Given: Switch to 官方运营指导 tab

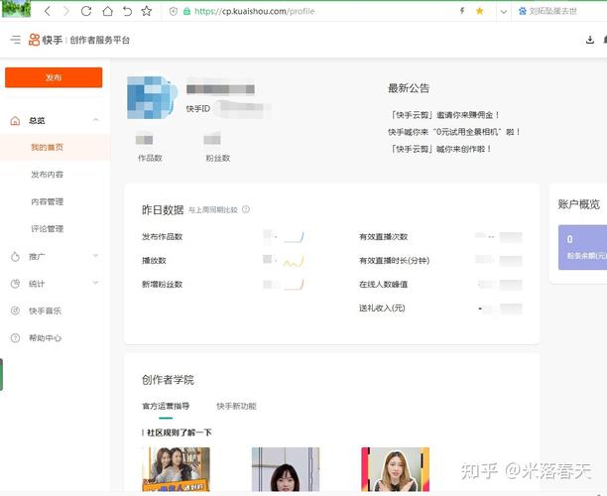Looking at the screenshot, I should [x=166, y=406].
